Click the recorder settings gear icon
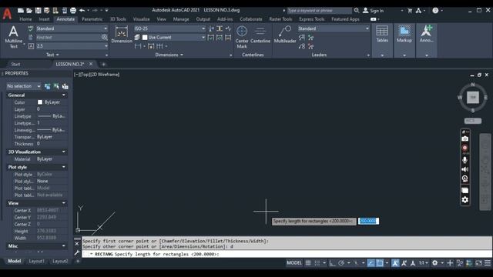The image size is (493, 277). pyautogui.click(x=464, y=200)
